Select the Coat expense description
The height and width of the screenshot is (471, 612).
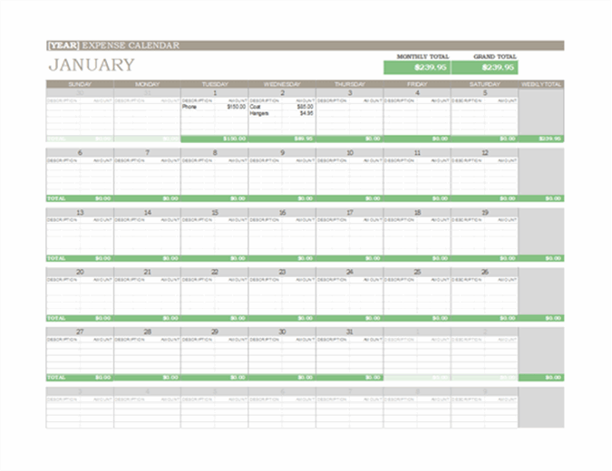coord(256,107)
